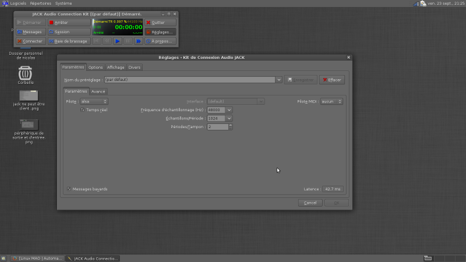The image size is (466, 262).
Task: Increase Périodes/Tampon with the spinner arrow
Action: tap(231, 125)
